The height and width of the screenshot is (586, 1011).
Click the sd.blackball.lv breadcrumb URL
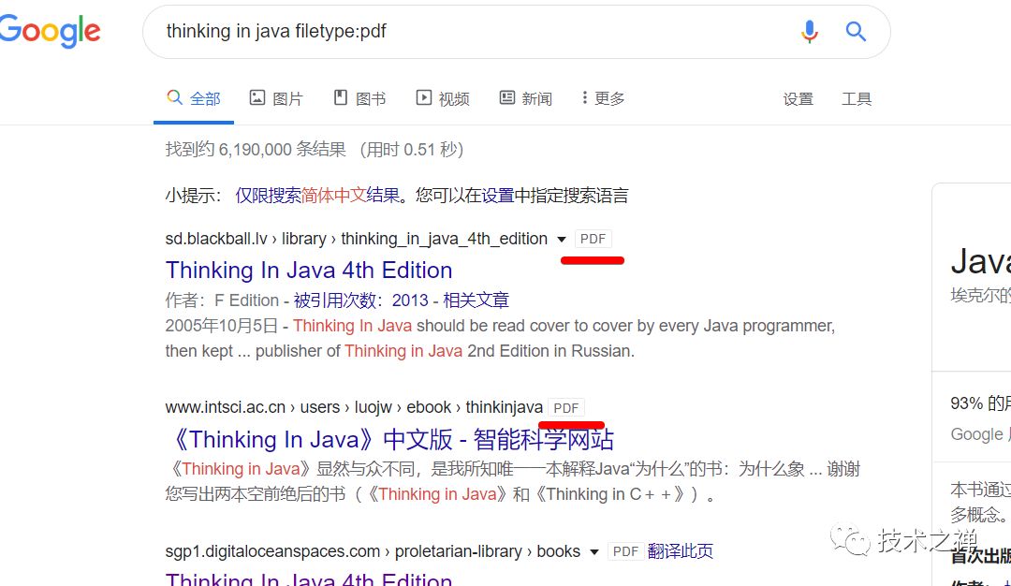[356, 239]
